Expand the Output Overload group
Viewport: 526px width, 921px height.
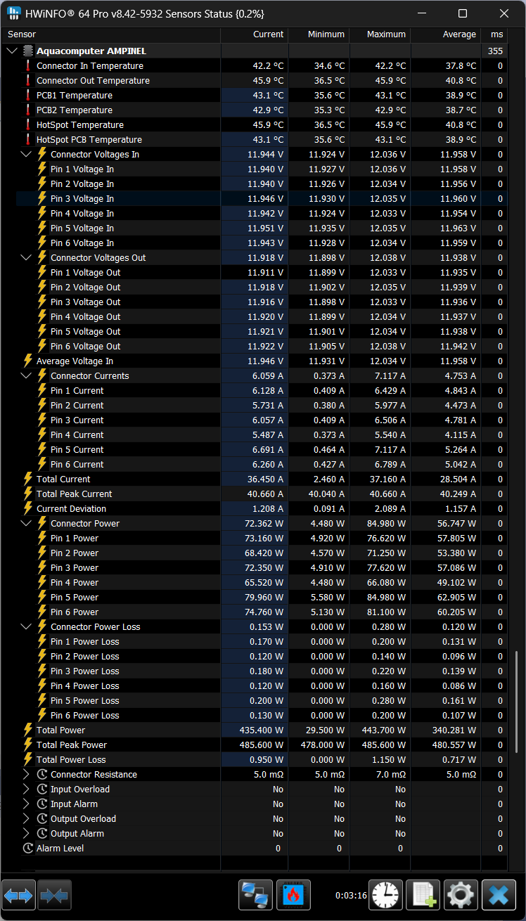click(26, 818)
